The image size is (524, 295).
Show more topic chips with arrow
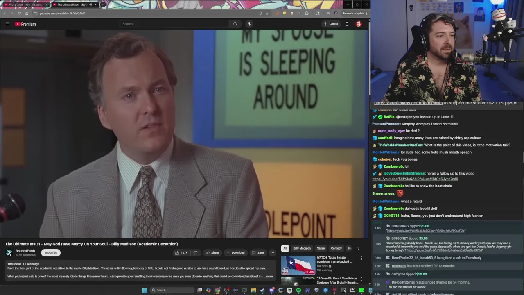(358, 248)
